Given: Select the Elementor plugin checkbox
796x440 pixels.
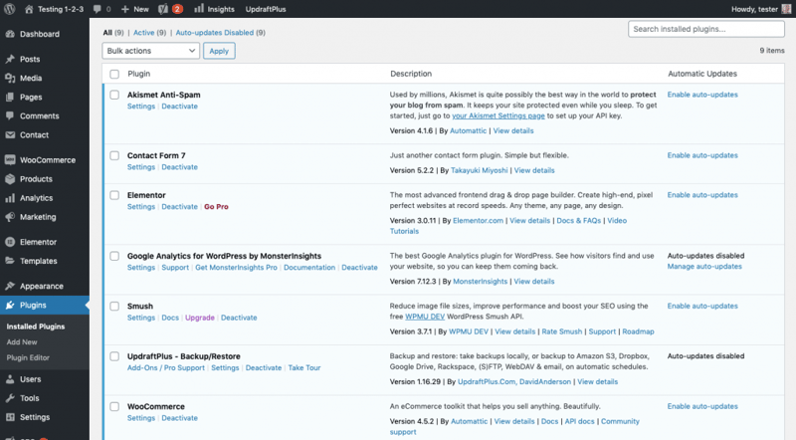Looking at the screenshot, I should point(114,195).
